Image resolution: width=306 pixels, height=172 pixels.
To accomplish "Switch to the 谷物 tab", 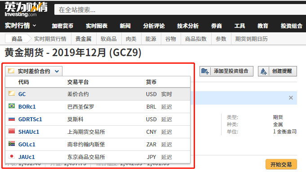I will (x=171, y=39).
